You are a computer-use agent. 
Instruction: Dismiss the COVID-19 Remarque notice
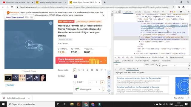coord(103,15)
